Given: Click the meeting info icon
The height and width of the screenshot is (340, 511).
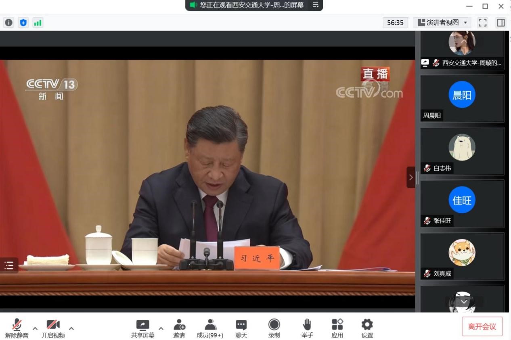Looking at the screenshot, I should pos(9,23).
